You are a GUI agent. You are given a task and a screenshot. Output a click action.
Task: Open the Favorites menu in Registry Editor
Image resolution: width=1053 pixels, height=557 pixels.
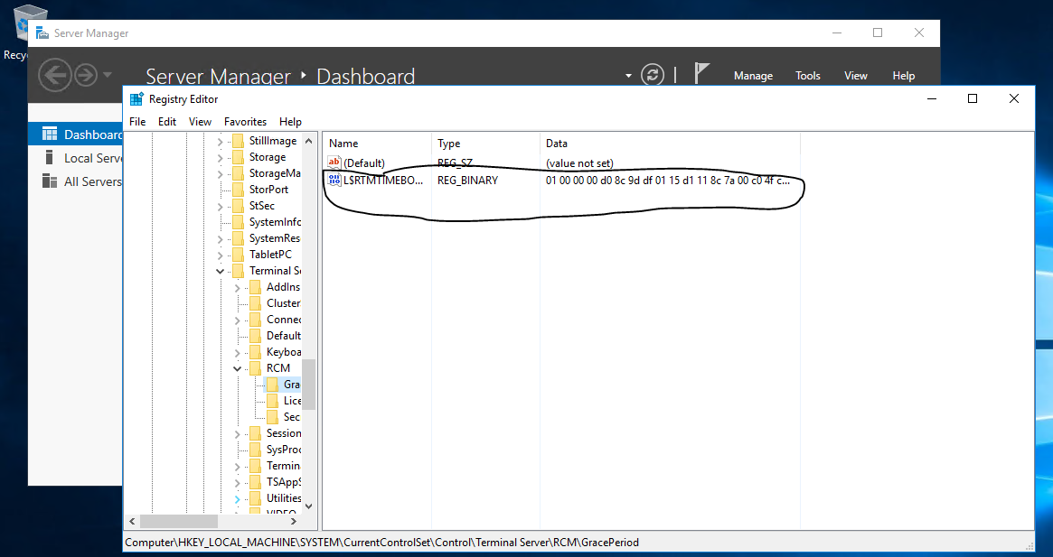244,121
